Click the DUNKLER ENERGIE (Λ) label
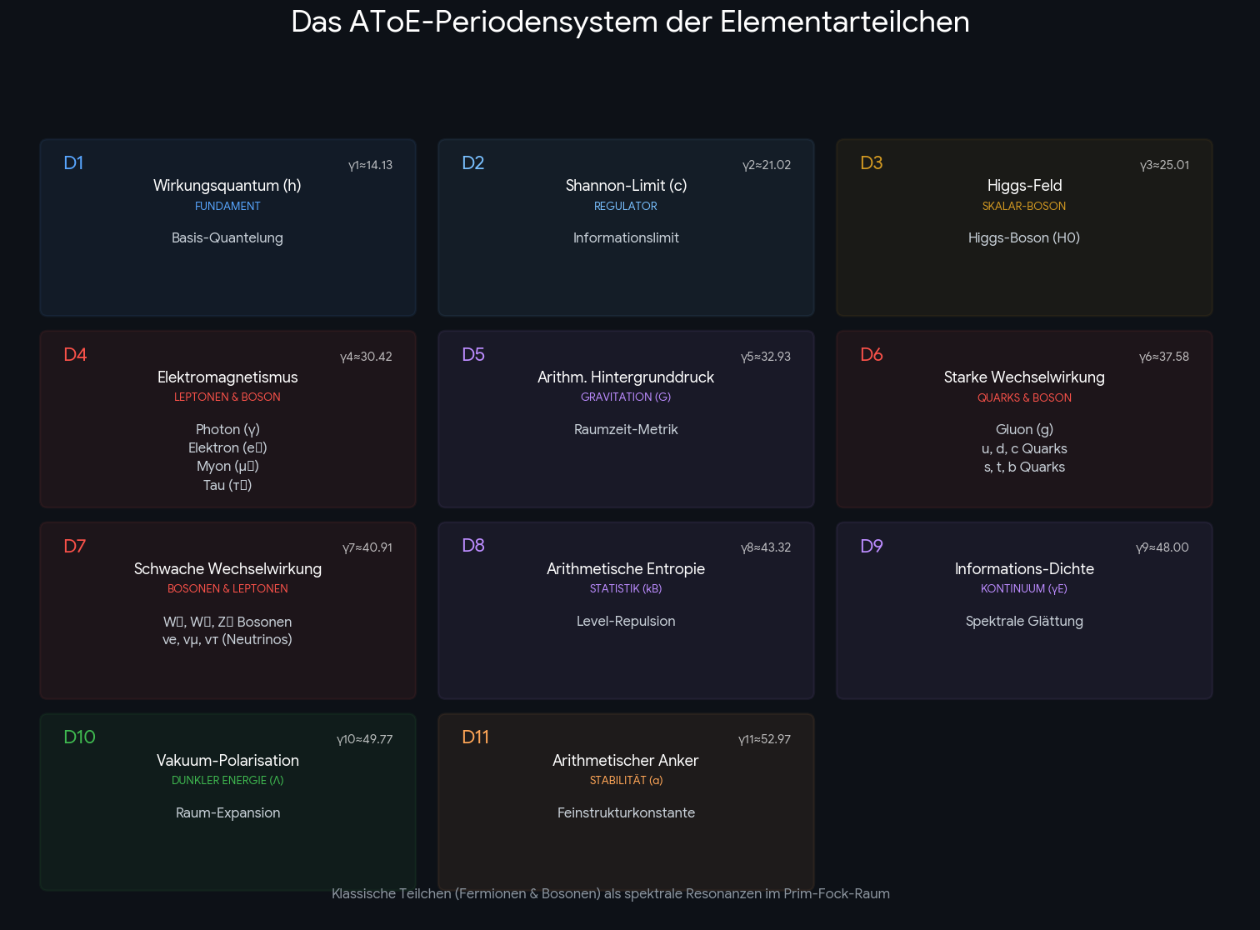The height and width of the screenshot is (930, 1260). [227, 780]
